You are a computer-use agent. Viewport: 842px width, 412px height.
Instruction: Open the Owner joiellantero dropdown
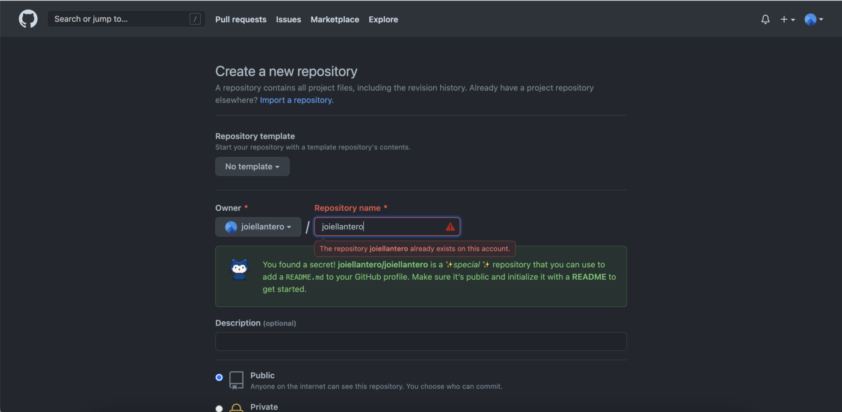coord(258,226)
